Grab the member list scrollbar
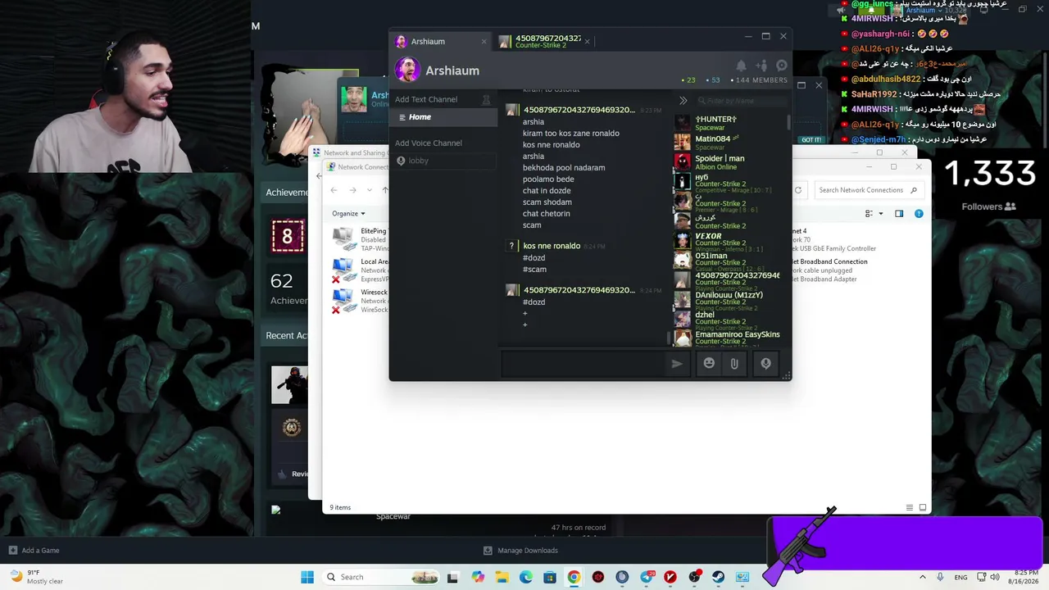The width and height of the screenshot is (1049, 590). point(789,121)
